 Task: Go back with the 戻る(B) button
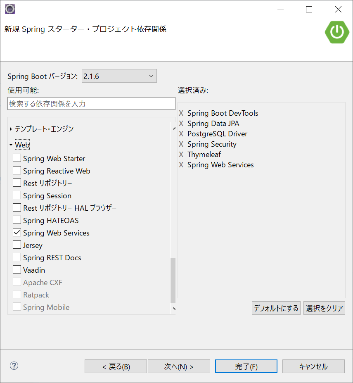click(x=116, y=366)
